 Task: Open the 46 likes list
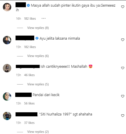tap(29, 75)
